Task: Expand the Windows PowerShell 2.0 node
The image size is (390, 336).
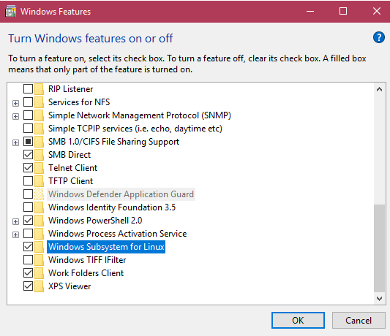Action: tap(15, 221)
